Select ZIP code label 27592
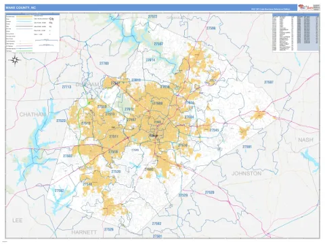 (x=156, y=224)
